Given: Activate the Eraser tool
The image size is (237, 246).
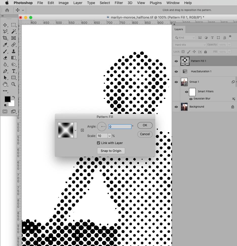Looking at the screenshot, I should point(5,58).
